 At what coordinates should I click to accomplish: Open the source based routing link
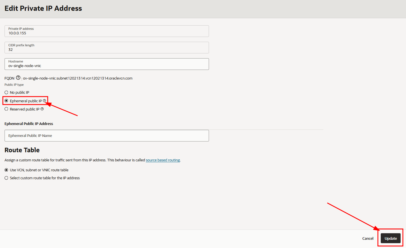pyautogui.click(x=163, y=160)
